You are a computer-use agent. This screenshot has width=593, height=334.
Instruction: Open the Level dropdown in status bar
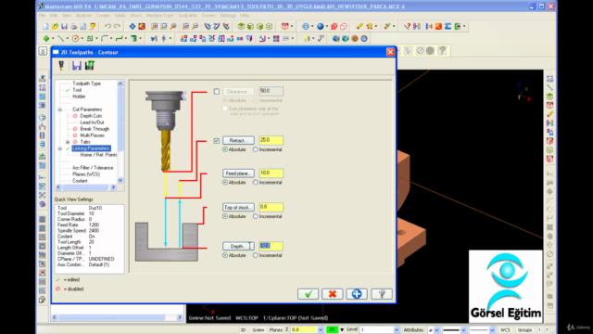397,330
